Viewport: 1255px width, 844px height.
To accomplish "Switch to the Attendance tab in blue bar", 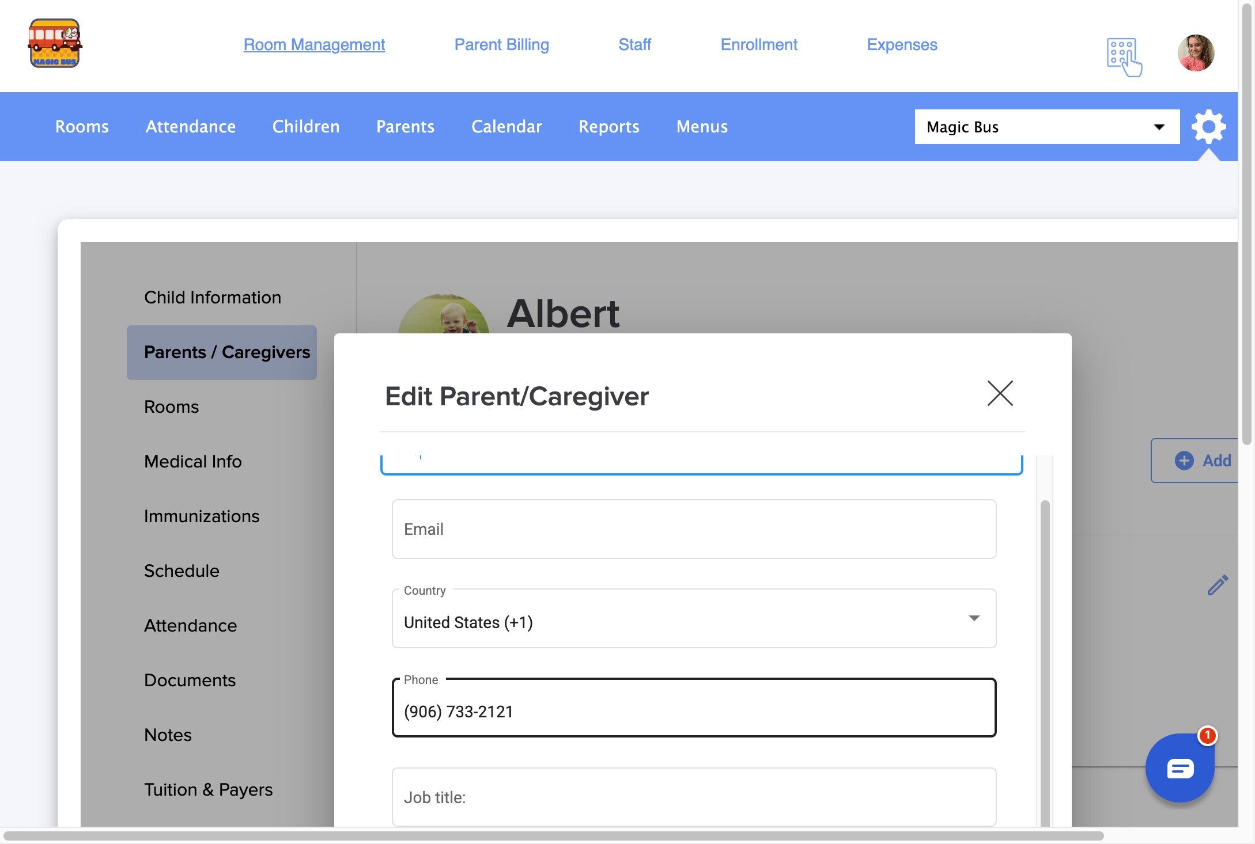I will coord(190,127).
